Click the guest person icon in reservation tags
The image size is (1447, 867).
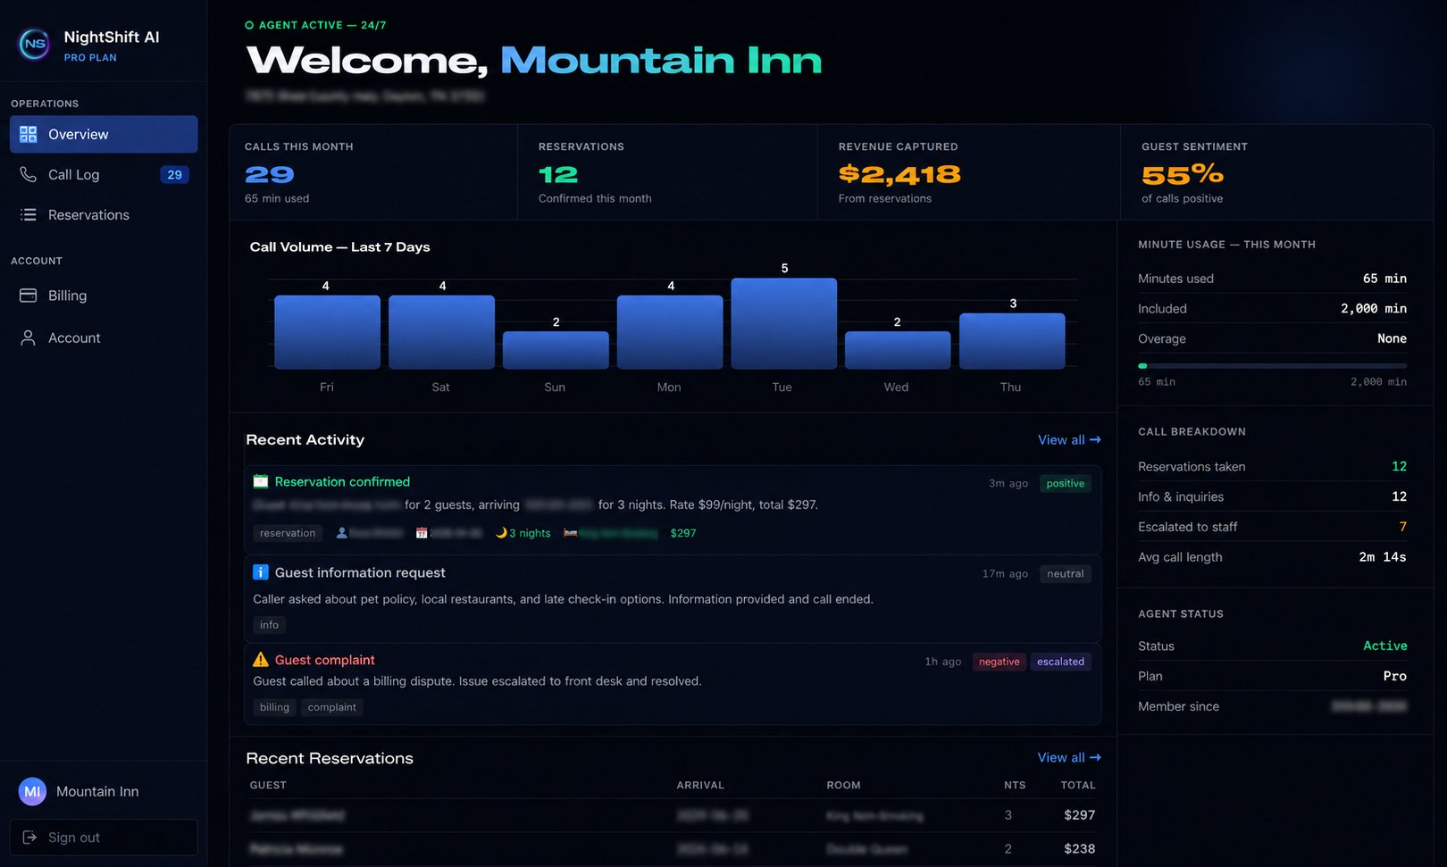coord(341,533)
